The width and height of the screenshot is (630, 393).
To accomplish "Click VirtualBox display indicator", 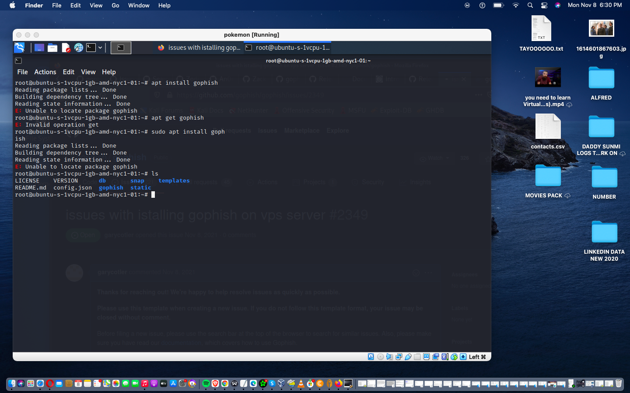I will 427,357.
